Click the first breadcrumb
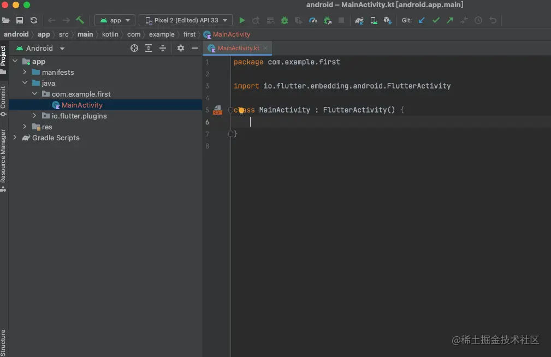Viewport: 551px width, 357px height. 189,34
